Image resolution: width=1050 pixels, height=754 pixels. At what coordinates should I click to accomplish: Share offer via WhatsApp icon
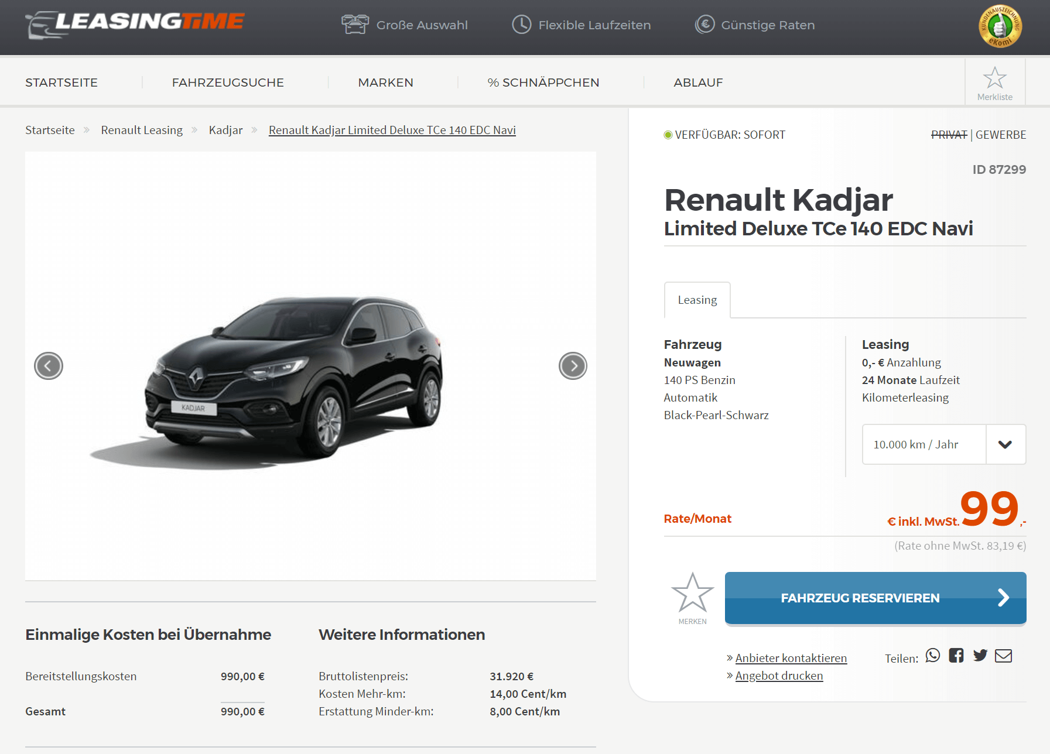933,656
